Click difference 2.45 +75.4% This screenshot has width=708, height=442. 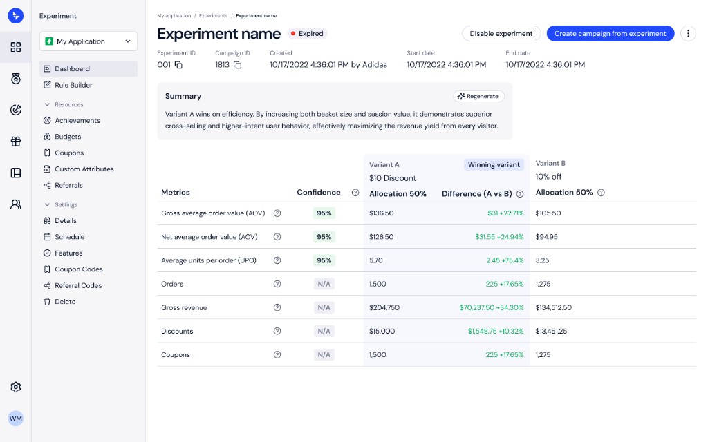[505, 260]
